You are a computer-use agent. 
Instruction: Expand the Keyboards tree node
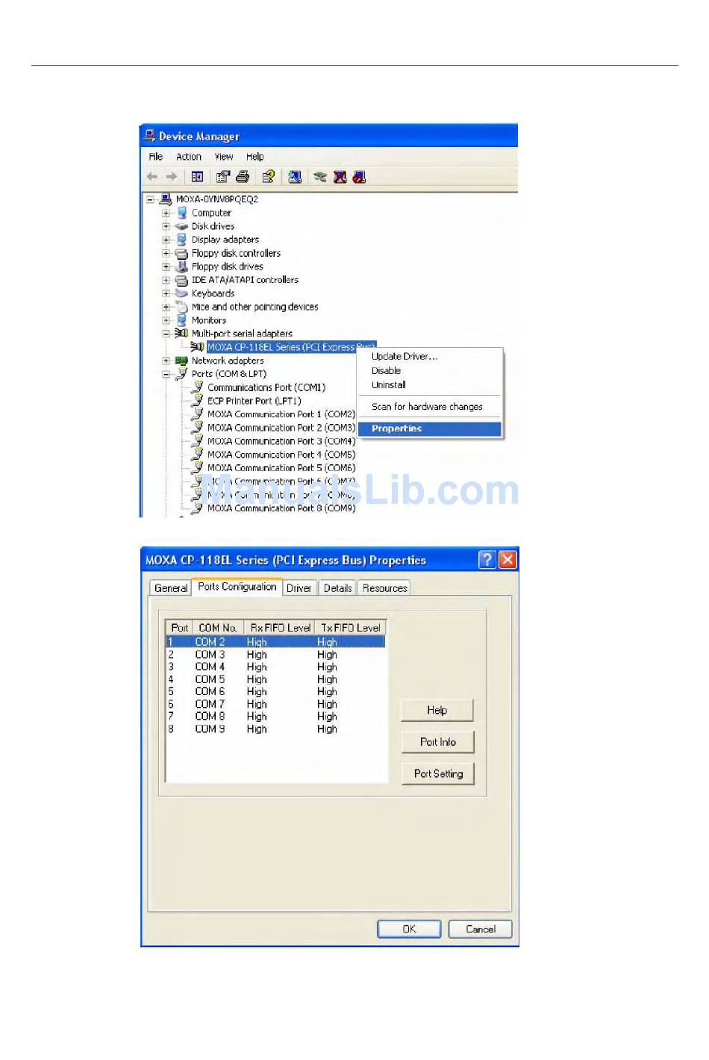[166, 293]
